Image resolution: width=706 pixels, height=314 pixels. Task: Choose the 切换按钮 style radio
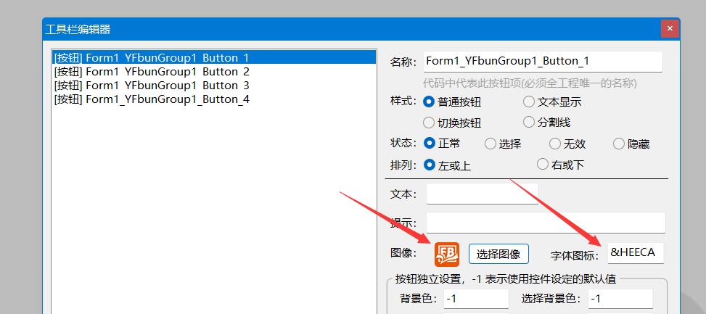point(429,123)
